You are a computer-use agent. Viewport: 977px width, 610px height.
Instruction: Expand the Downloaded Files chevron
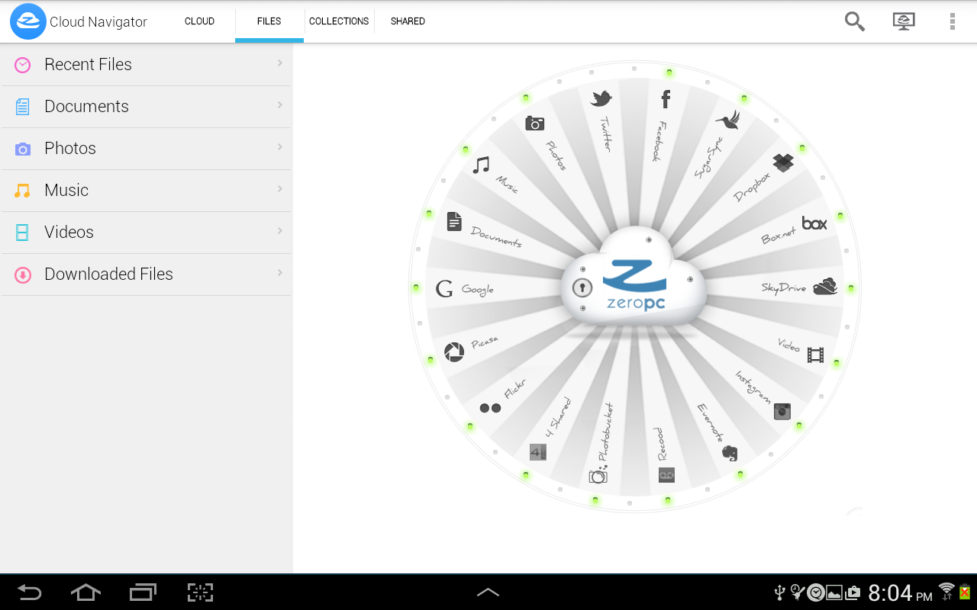click(280, 272)
